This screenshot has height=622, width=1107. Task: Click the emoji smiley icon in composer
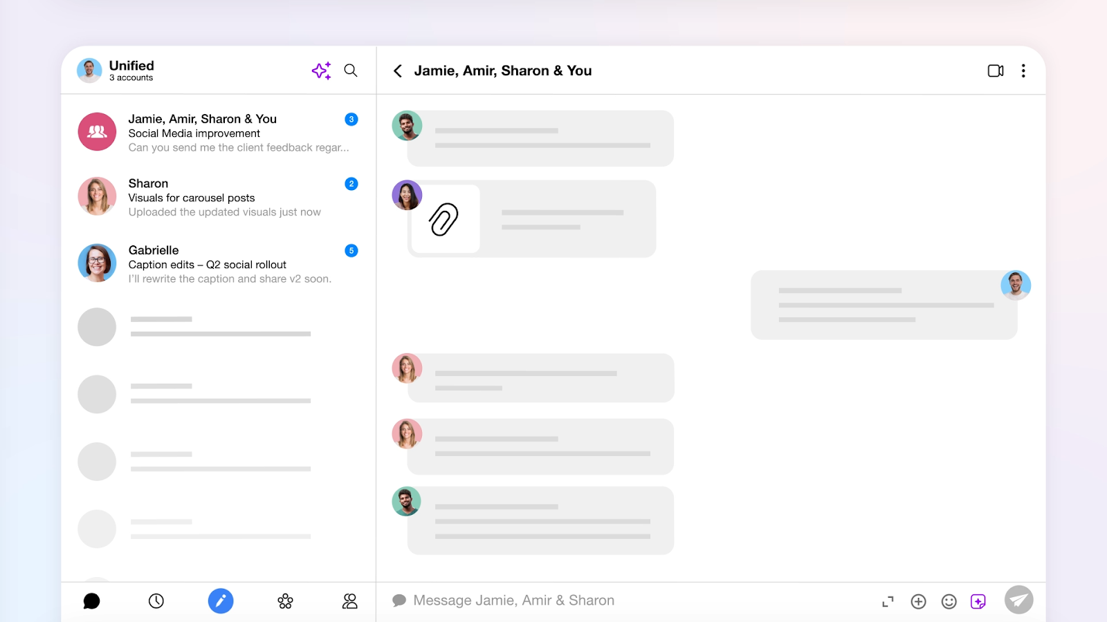click(x=949, y=601)
